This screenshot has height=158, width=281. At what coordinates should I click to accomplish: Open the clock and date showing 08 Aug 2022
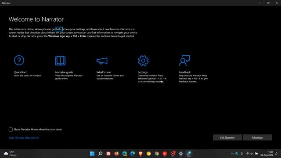coord(267,154)
